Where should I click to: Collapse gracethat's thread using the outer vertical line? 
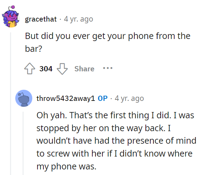[11, 104]
